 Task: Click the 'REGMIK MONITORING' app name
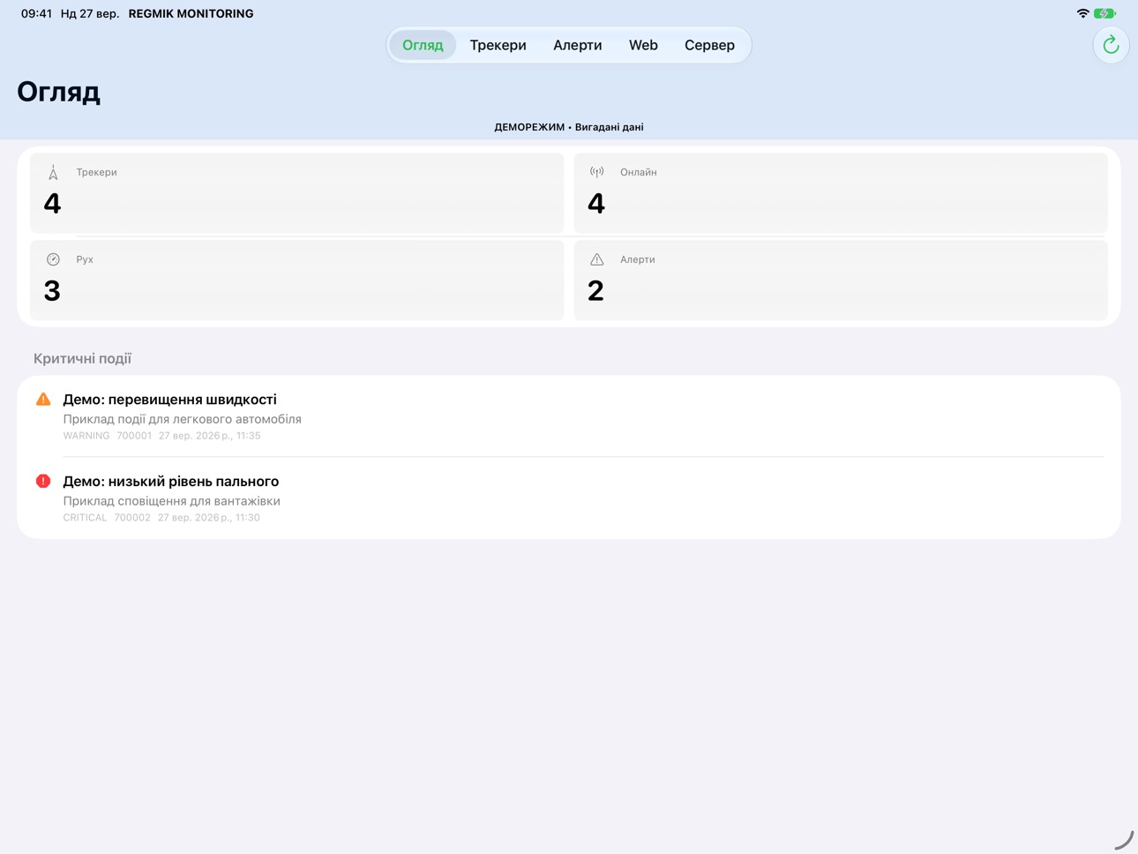pos(191,13)
